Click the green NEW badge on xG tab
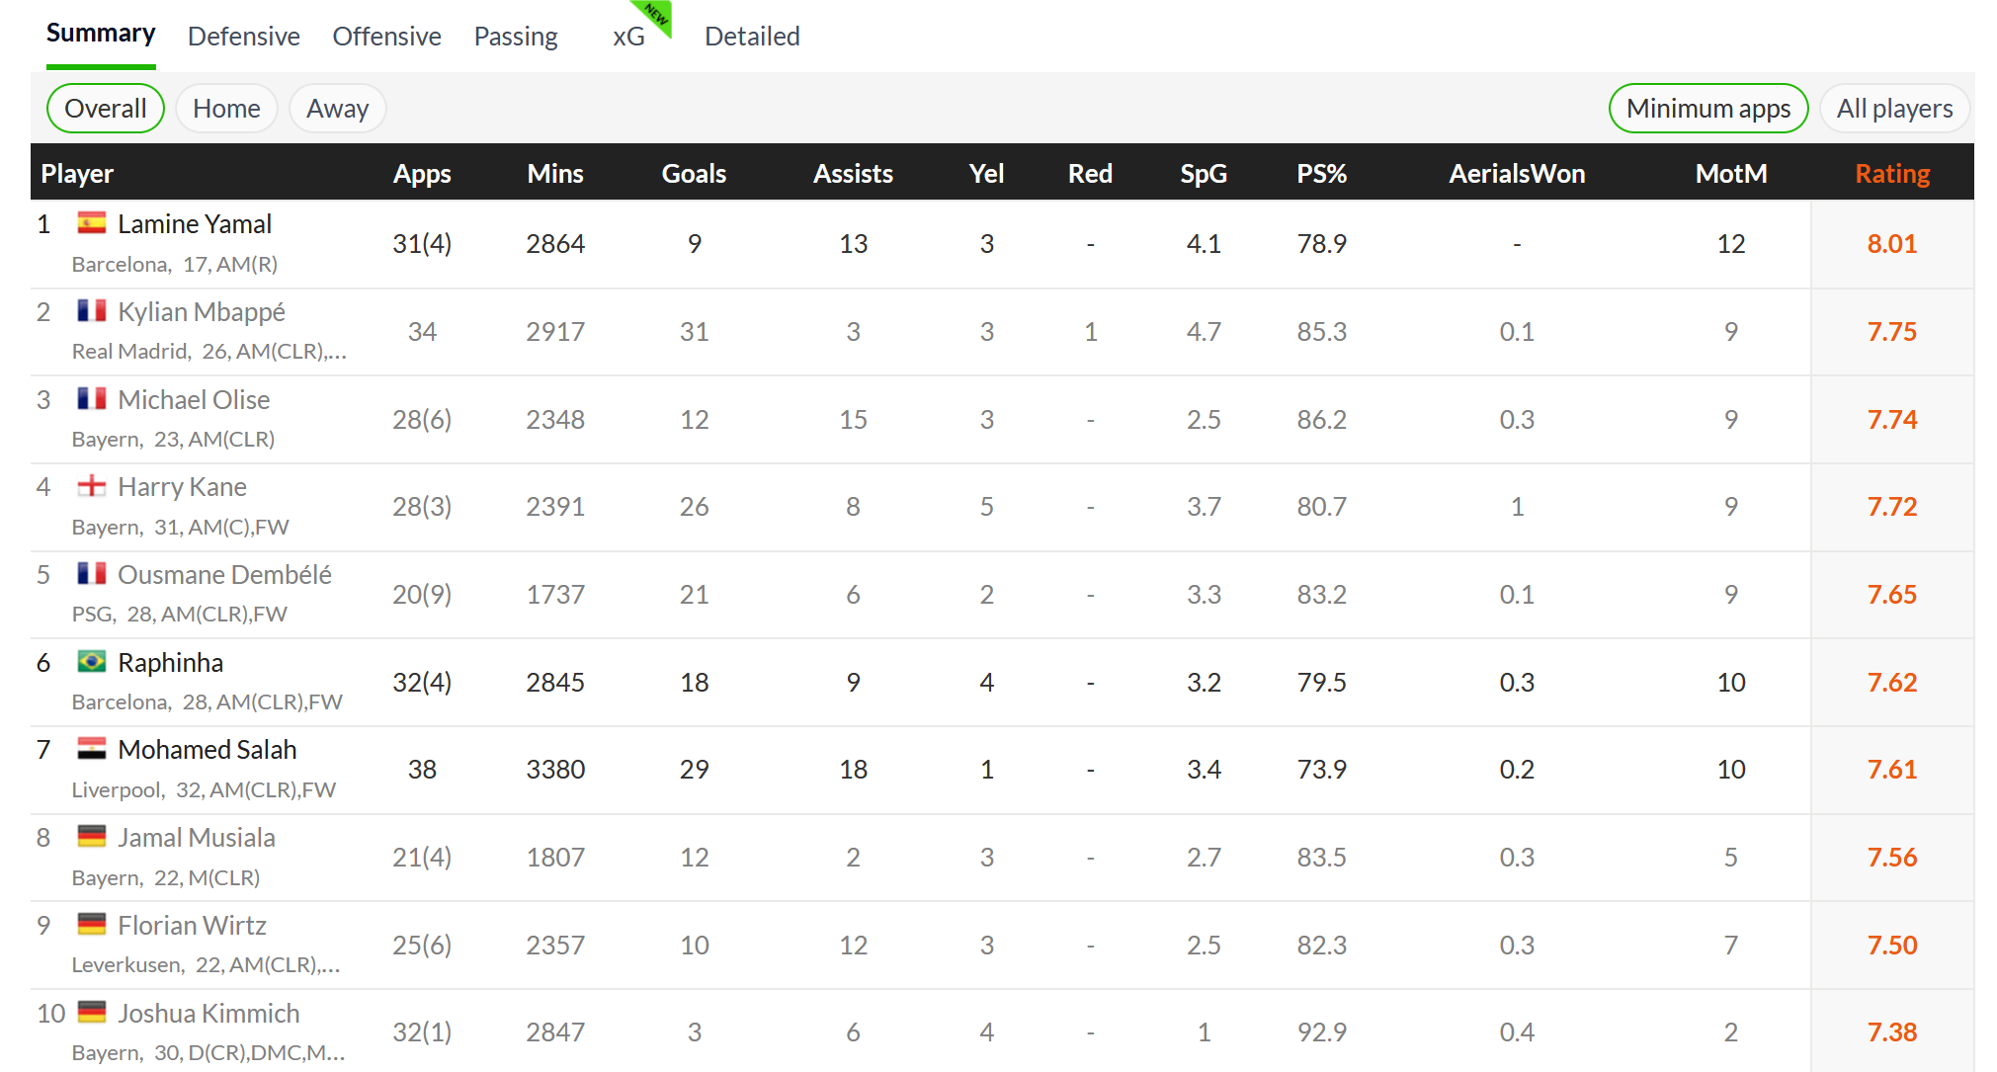1997x1072 pixels. coord(657,15)
